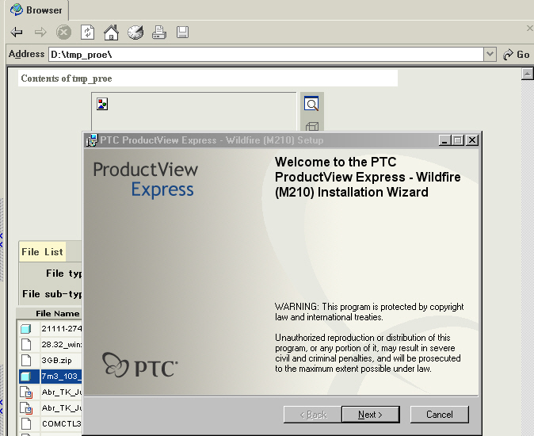
Task: Open the Address bar dropdown arrow
Action: 490,54
